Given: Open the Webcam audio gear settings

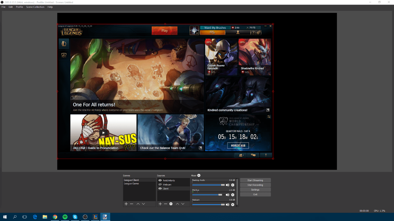Looking at the screenshot, I should click(233, 204).
